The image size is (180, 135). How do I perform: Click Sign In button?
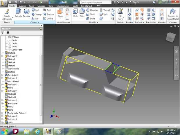pyautogui.click(x=134, y=2)
